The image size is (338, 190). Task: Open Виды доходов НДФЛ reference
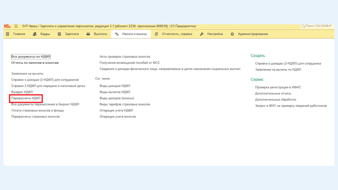point(115,86)
